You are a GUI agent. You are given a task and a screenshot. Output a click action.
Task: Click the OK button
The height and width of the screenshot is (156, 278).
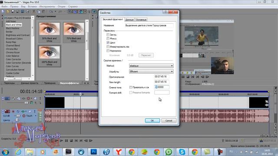pos(152,120)
